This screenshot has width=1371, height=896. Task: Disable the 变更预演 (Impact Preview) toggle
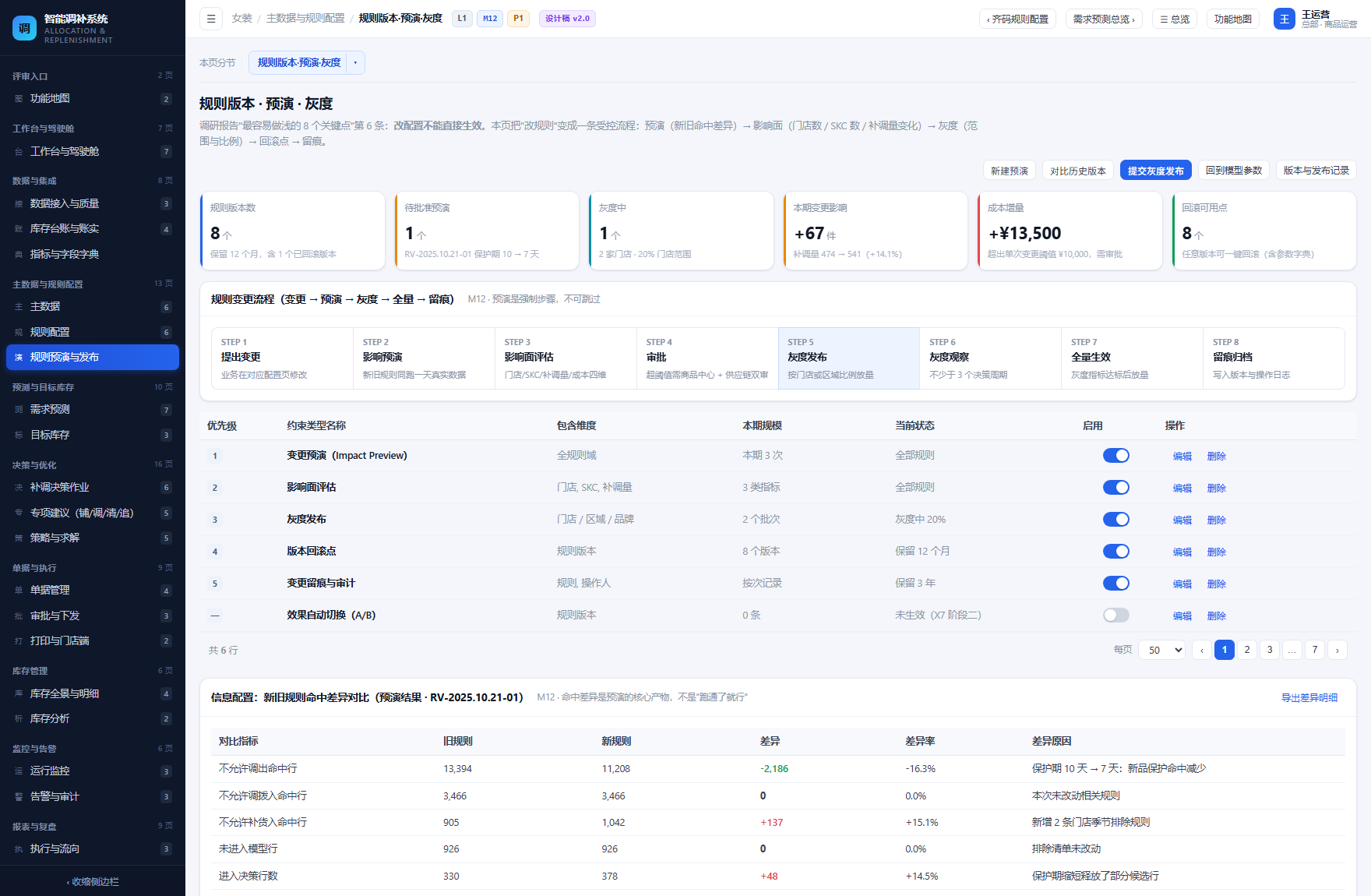(x=1115, y=456)
